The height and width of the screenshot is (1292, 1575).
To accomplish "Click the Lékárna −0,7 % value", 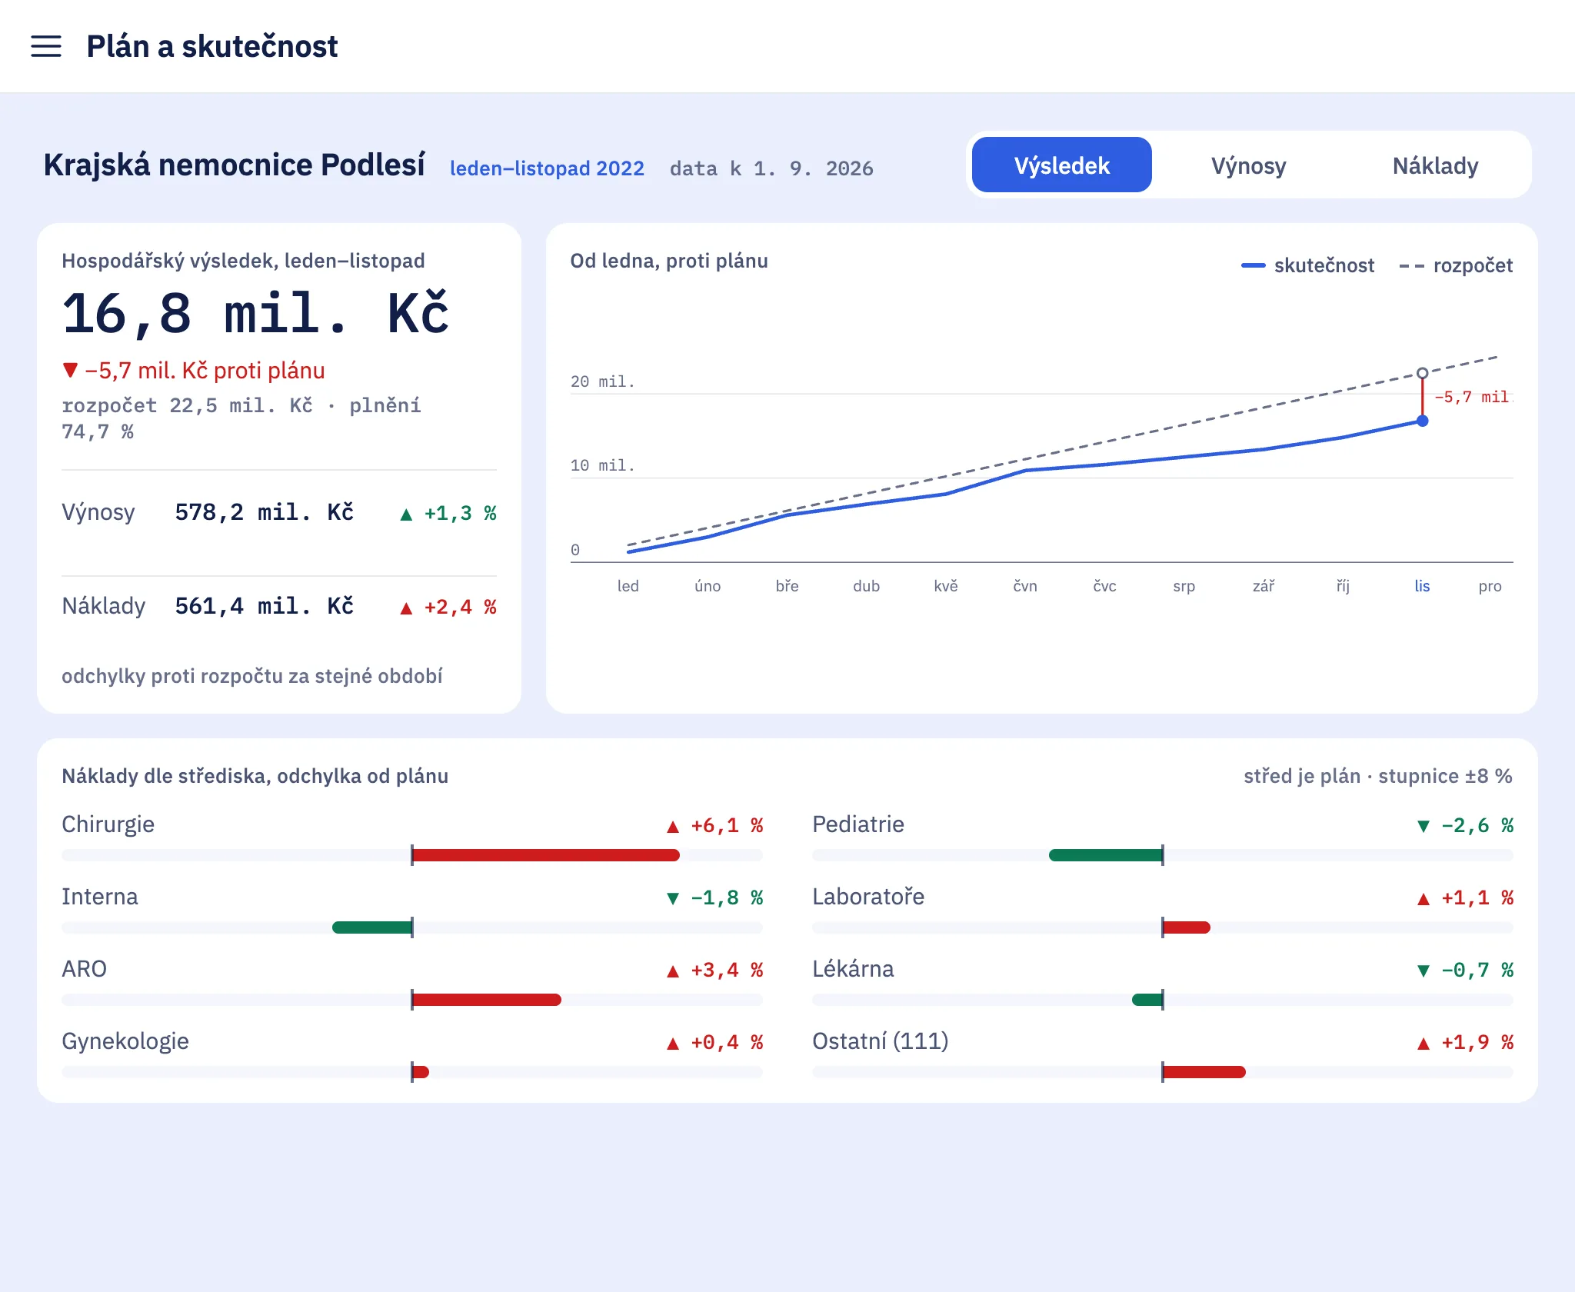I will coord(1466,970).
